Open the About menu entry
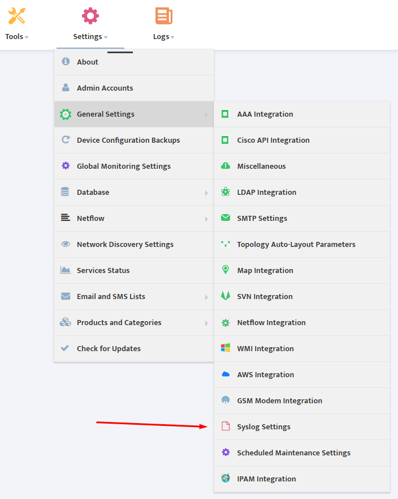The height and width of the screenshot is (499, 398). click(134, 62)
